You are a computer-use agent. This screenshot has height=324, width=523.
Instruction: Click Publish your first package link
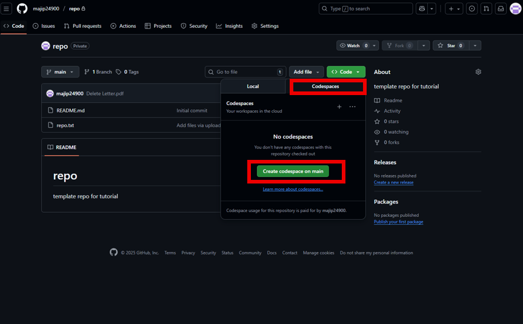(x=399, y=222)
